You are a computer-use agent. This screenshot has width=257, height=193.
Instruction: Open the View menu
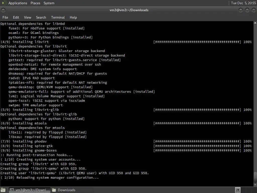pos(28,17)
